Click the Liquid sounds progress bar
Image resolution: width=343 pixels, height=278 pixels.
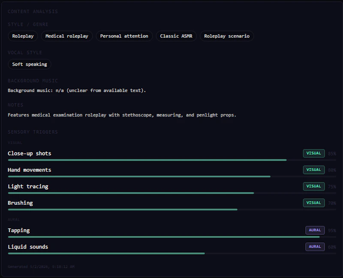pyautogui.click(x=172, y=254)
